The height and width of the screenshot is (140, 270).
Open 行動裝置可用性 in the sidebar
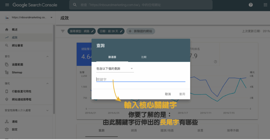(26, 91)
